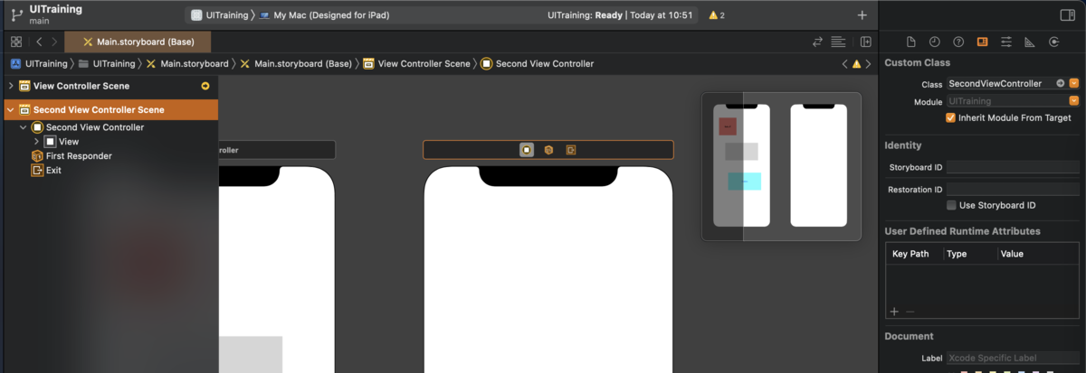Enable the Use Storyboard ID checkbox
The height and width of the screenshot is (373, 1086).
[x=950, y=205]
